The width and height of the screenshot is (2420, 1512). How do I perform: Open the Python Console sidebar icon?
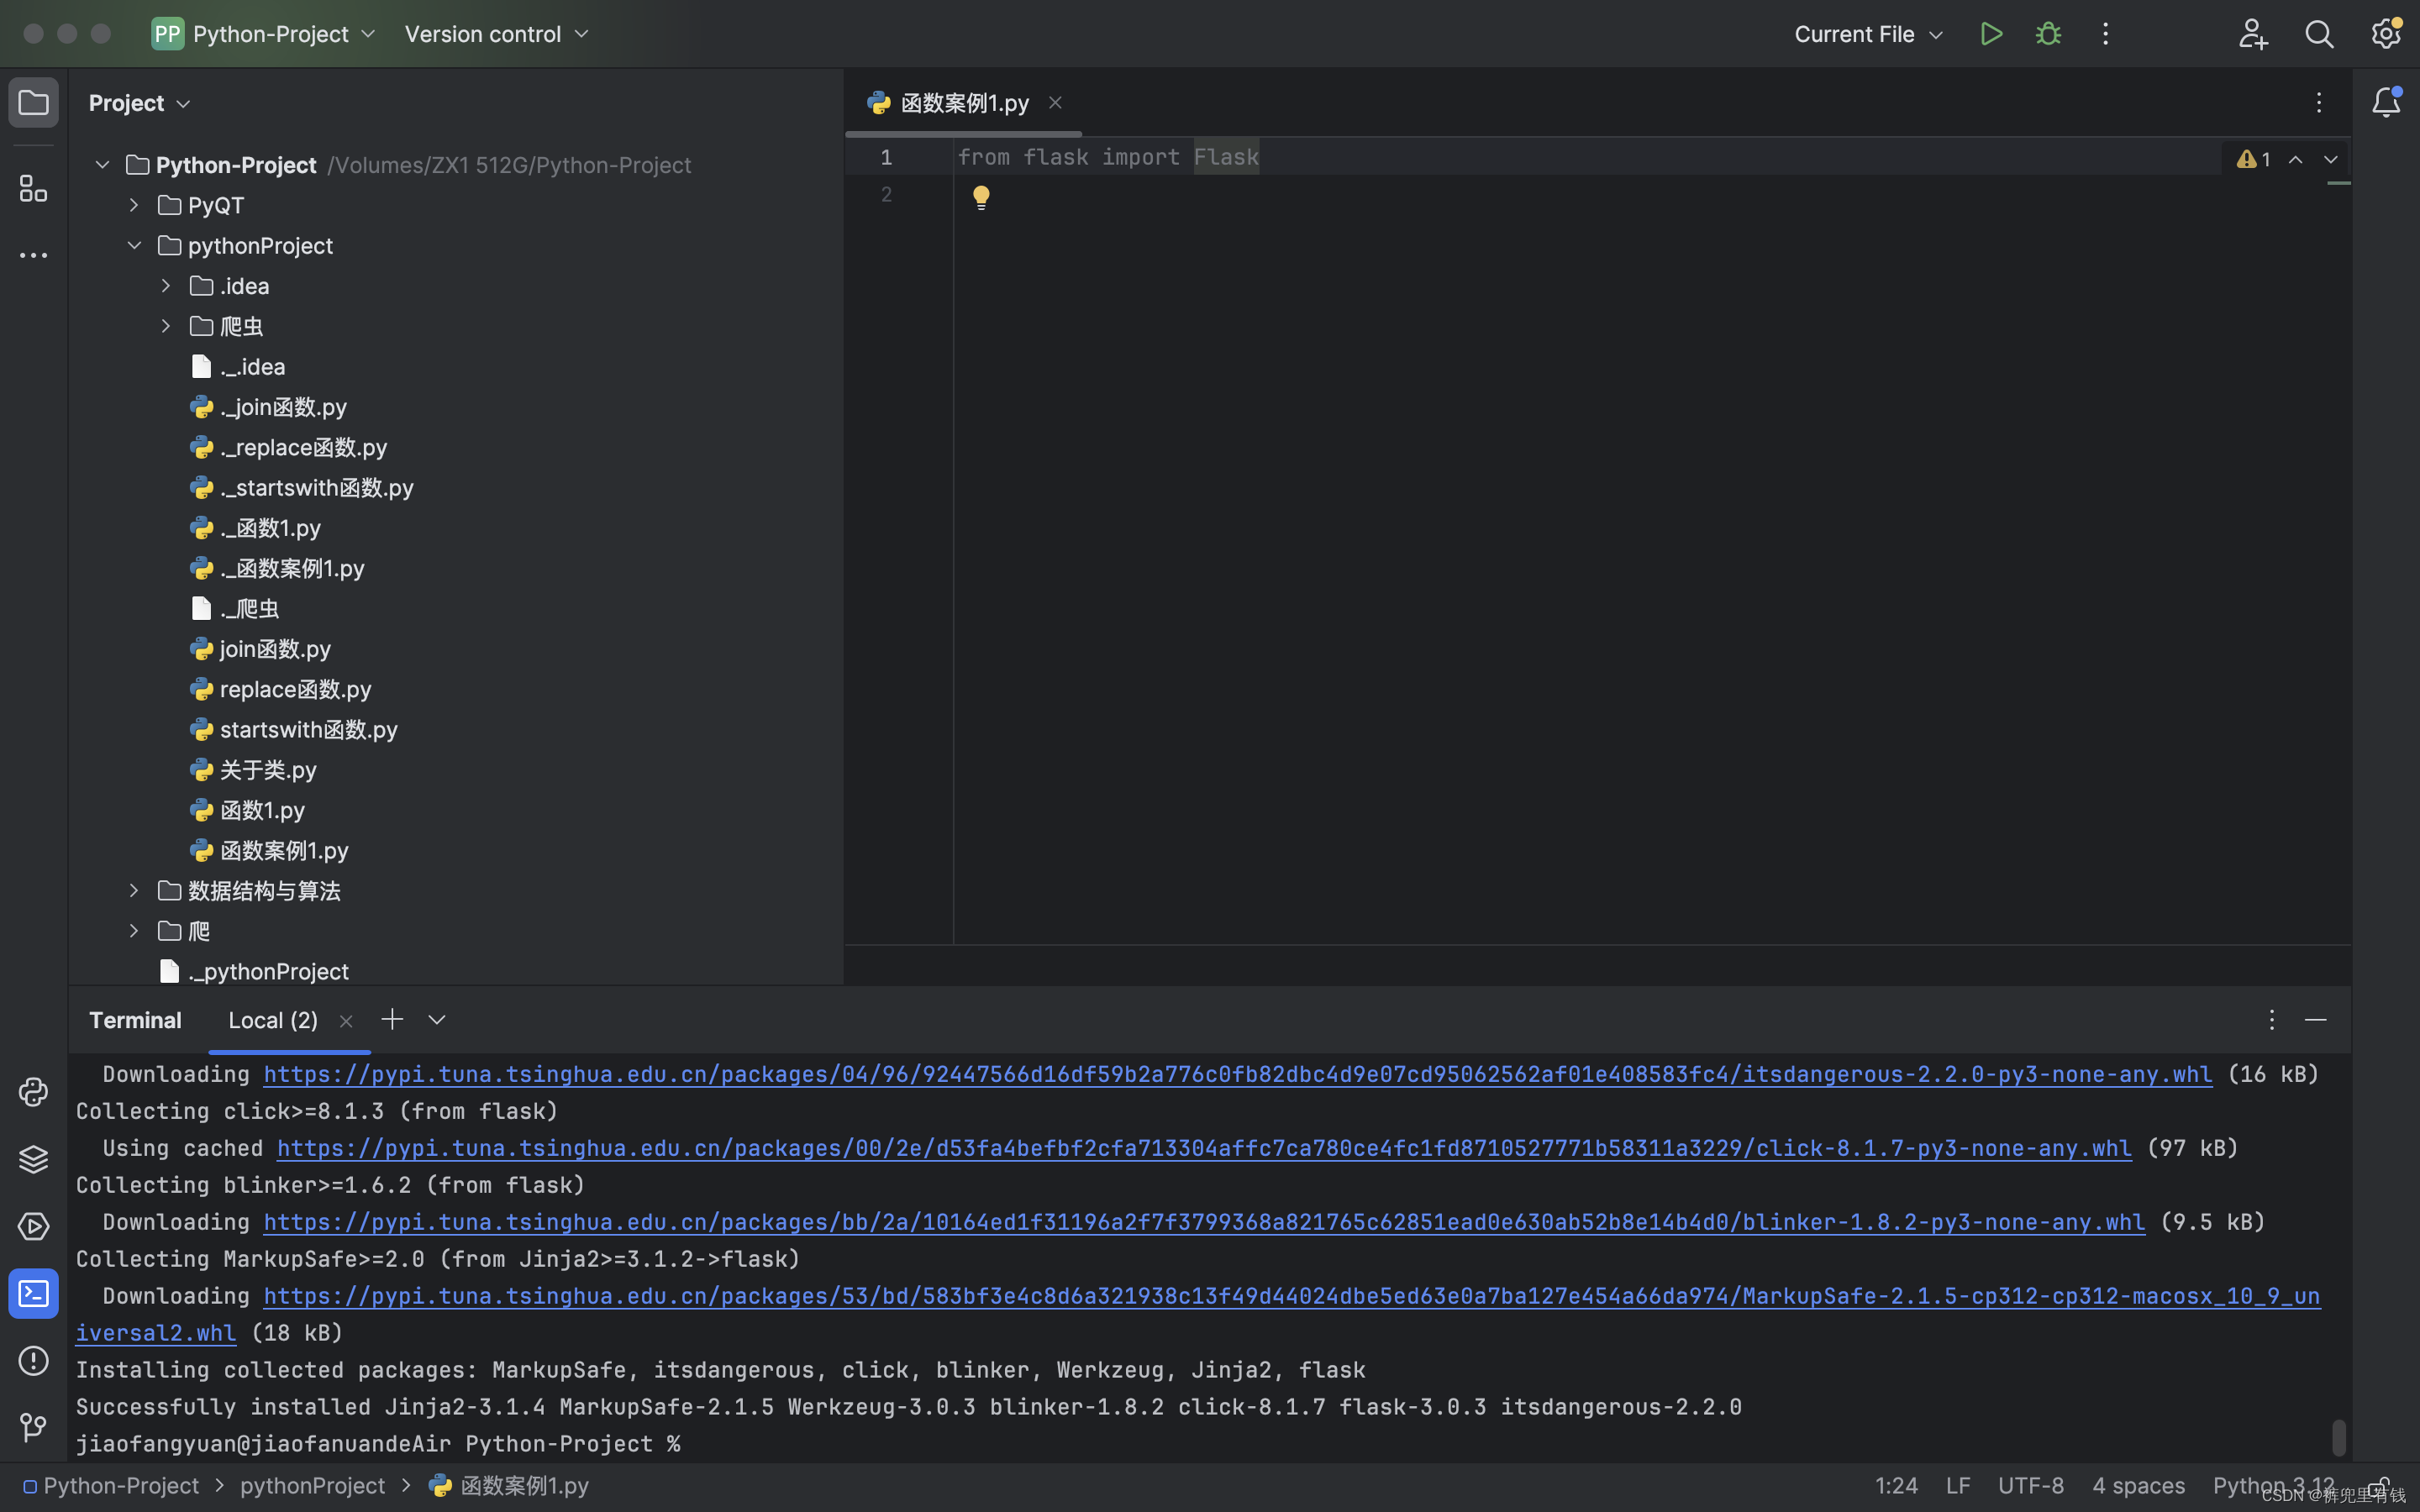point(34,1091)
